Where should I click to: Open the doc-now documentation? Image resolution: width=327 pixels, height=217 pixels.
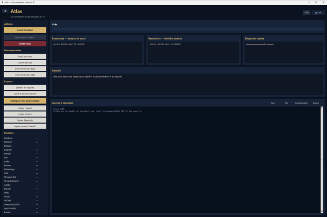[x=25, y=56]
